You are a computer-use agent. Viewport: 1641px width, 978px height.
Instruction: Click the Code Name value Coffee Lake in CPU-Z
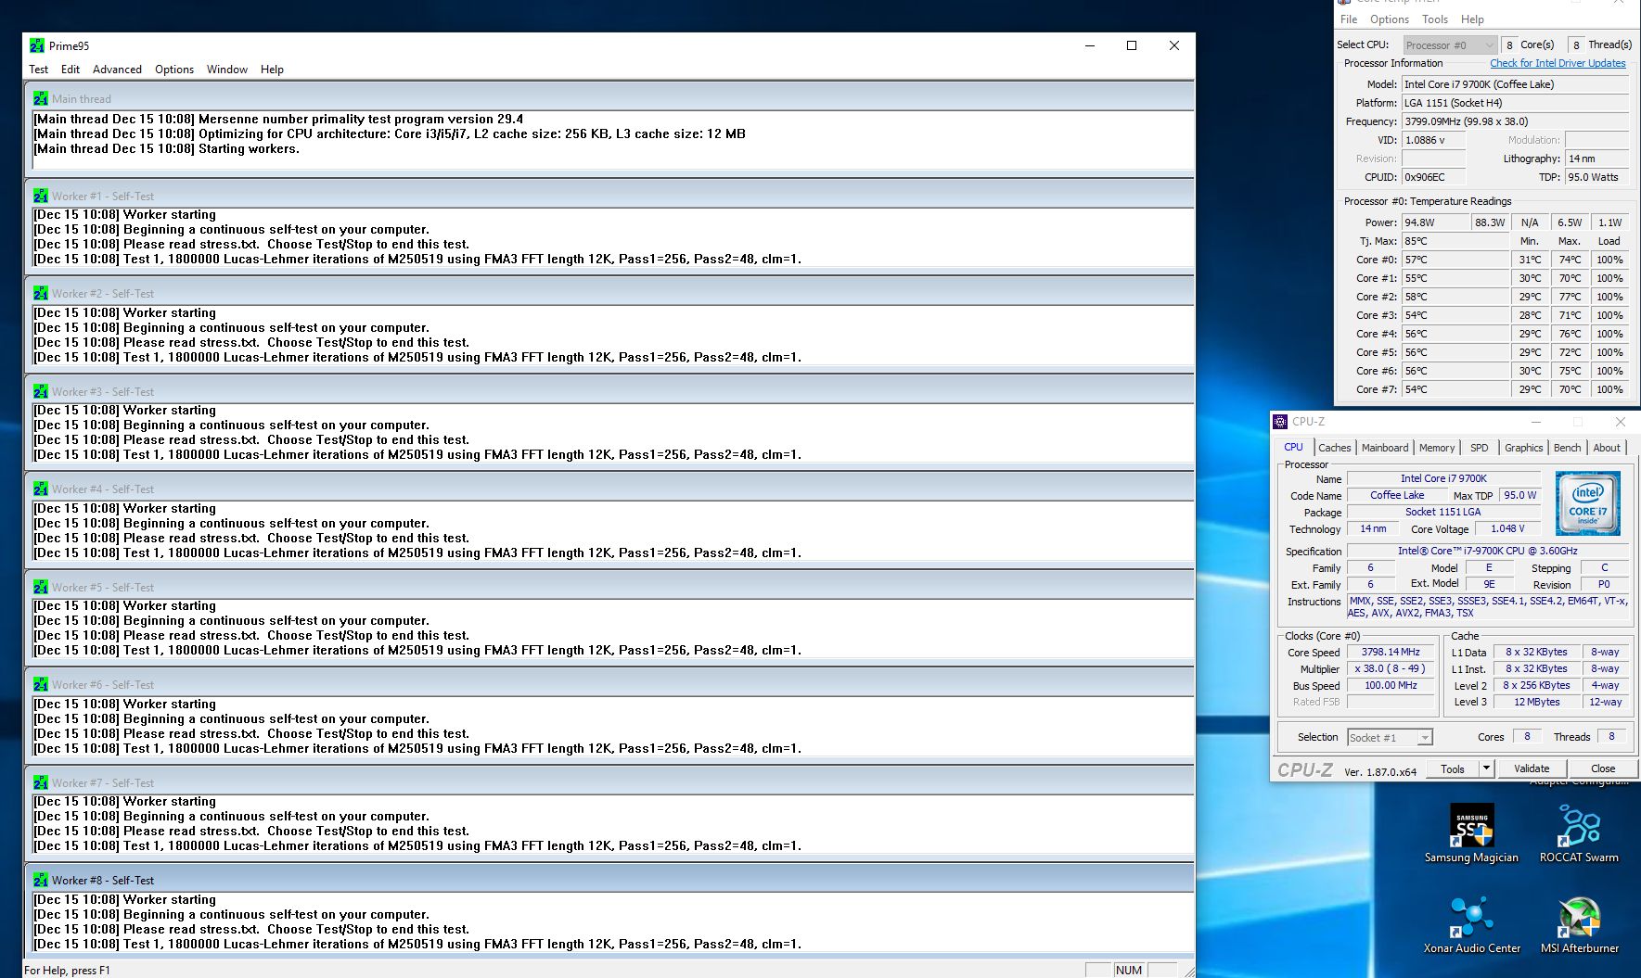point(1397,496)
